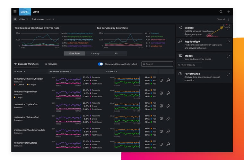The image size is (244, 160).
Task: Open the frontend:/RegisterUser workflow
Action: pos(25,92)
